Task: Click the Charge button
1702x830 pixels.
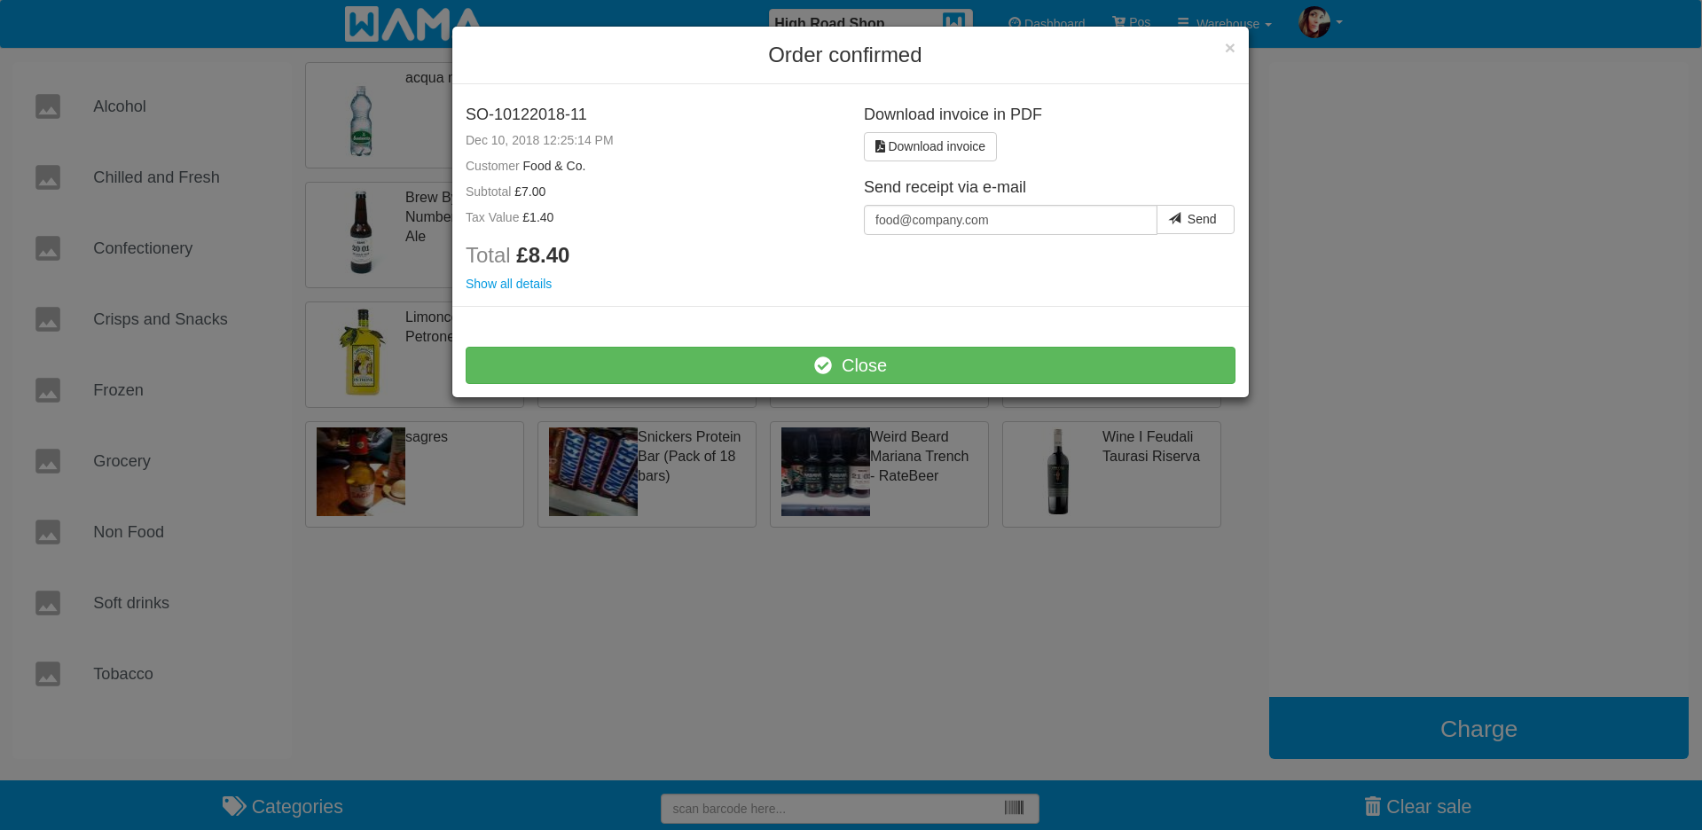Action: coord(1478,728)
